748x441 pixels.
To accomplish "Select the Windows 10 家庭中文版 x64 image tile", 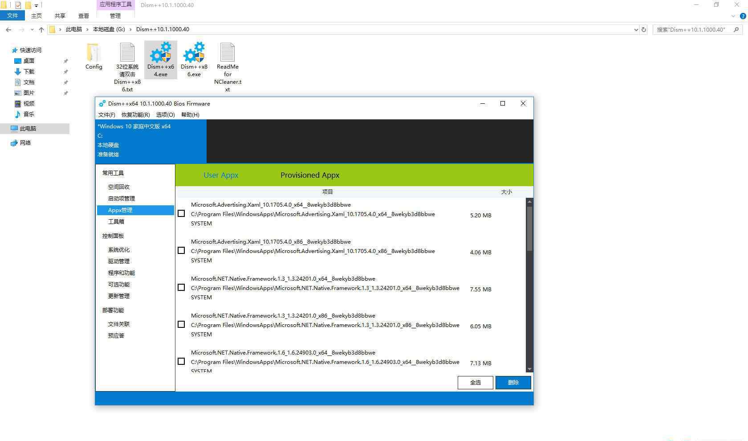I will click(151, 141).
